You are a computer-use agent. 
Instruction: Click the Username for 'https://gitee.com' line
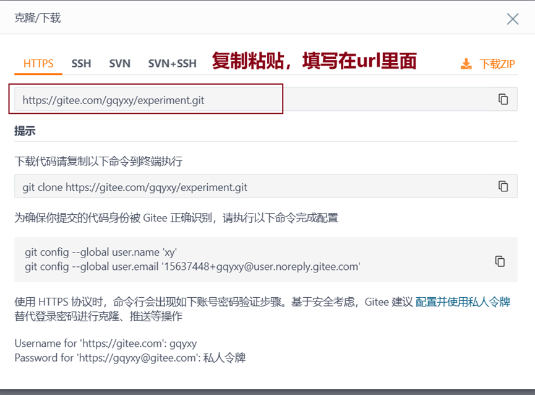pyautogui.click(x=105, y=343)
